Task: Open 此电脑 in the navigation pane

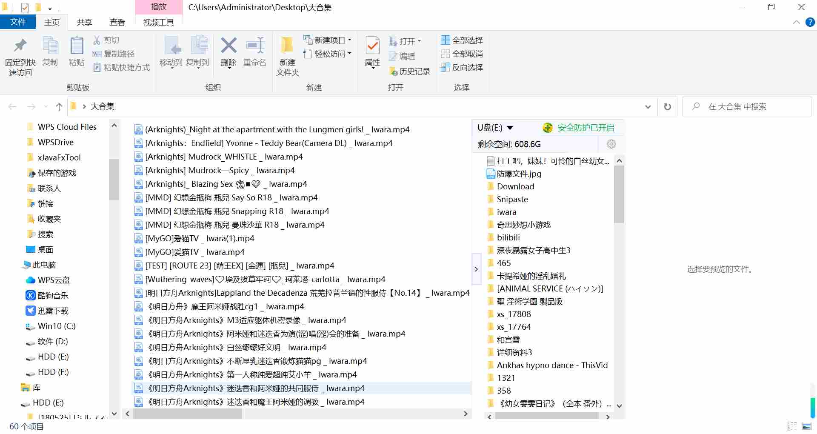Action: pos(39,265)
